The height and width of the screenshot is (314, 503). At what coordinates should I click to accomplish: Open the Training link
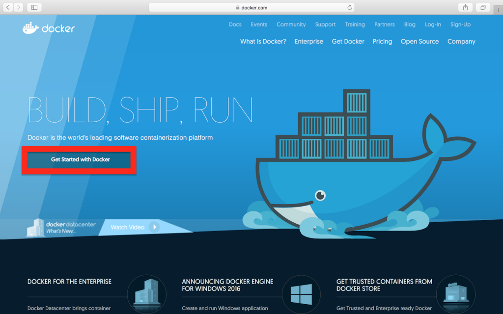(355, 25)
